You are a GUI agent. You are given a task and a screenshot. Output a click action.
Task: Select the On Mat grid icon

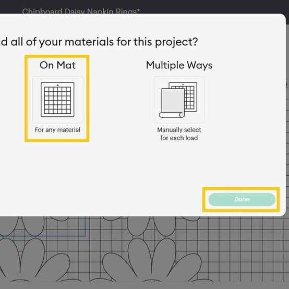pos(57,100)
